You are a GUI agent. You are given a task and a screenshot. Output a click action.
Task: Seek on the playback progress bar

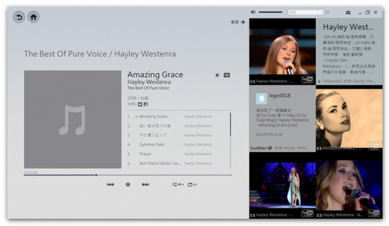coord(128,175)
